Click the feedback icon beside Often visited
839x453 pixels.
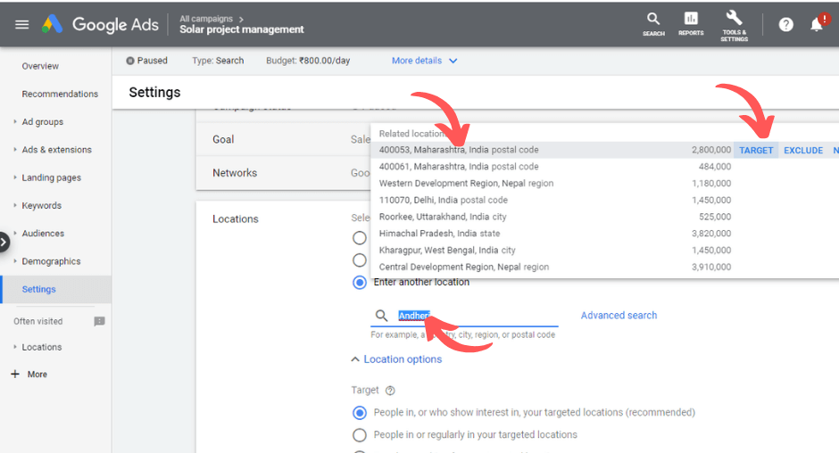100,321
